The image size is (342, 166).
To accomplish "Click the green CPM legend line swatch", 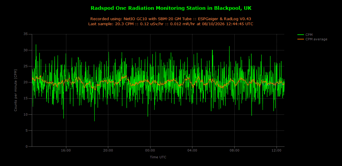I will (x=300, y=35).
